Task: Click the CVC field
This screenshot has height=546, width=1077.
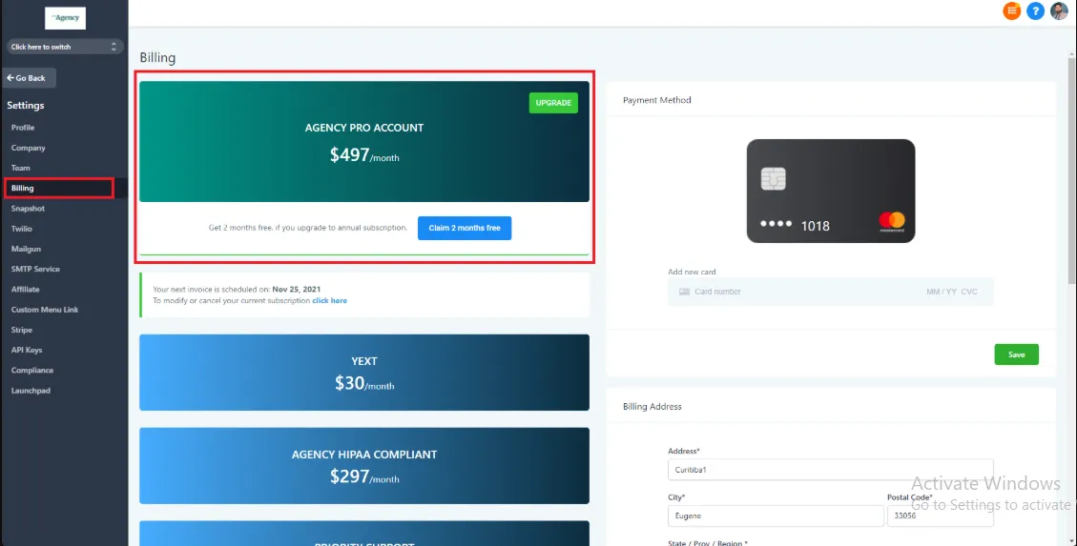Action: click(x=969, y=292)
